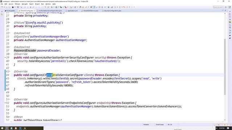This screenshot has width=232, height=130.
Task: Close the OAuth2Config.java tab
Action: point(34,11)
